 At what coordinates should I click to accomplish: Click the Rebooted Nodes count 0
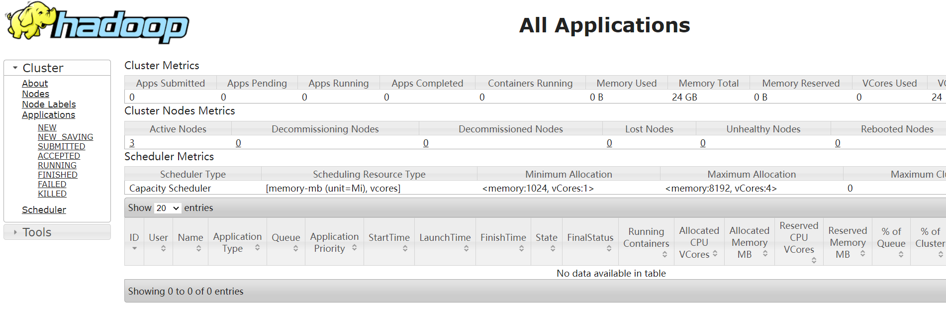(x=838, y=143)
